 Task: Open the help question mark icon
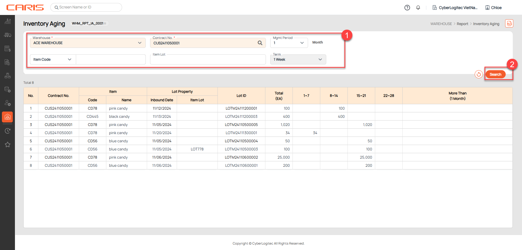(x=407, y=8)
